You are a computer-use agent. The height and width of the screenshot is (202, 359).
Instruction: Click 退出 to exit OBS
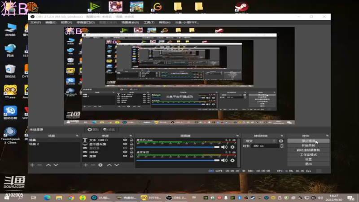[x=308, y=164]
